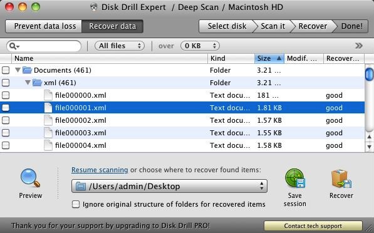Click the double chevron toolbar overflow icon
The height and width of the screenshot is (233, 374).
(x=359, y=46)
